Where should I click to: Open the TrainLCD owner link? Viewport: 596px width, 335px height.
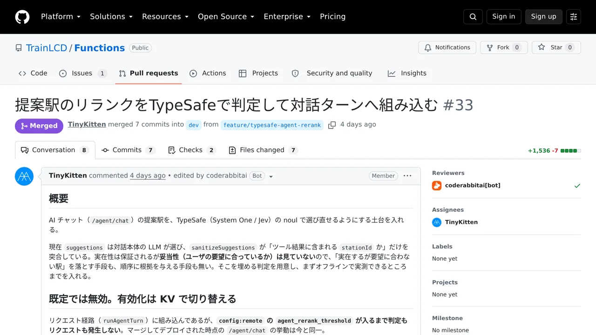click(47, 48)
